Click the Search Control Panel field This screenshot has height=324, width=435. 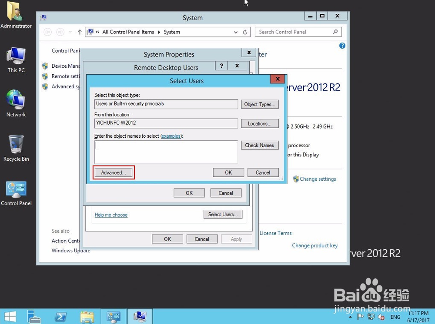(x=298, y=32)
